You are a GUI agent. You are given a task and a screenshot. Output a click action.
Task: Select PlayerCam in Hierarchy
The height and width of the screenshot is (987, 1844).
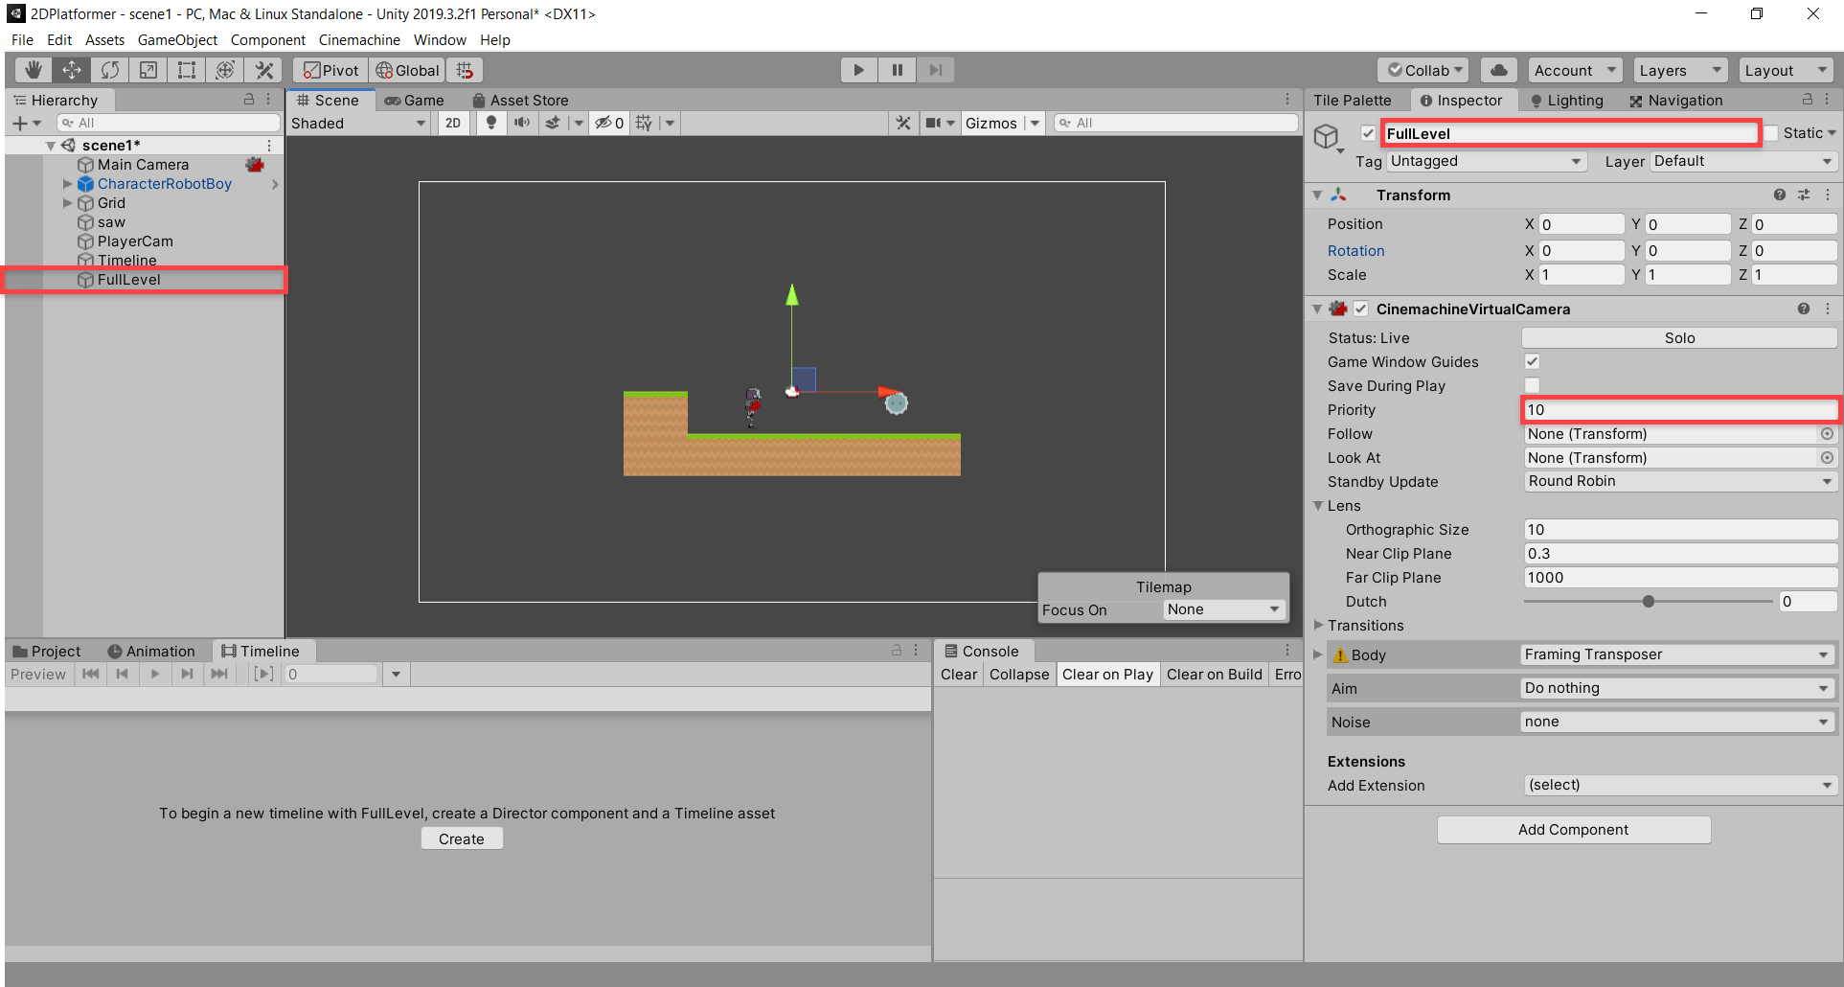coord(135,241)
